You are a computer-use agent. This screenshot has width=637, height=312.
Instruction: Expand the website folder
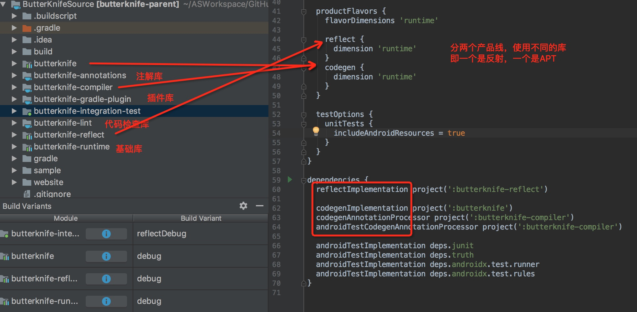pos(14,182)
